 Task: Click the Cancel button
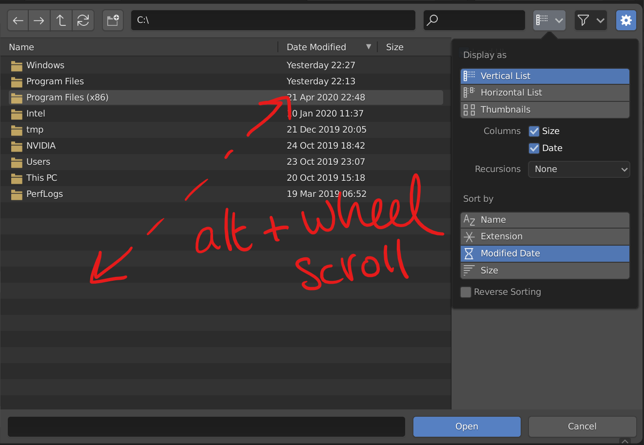point(583,426)
